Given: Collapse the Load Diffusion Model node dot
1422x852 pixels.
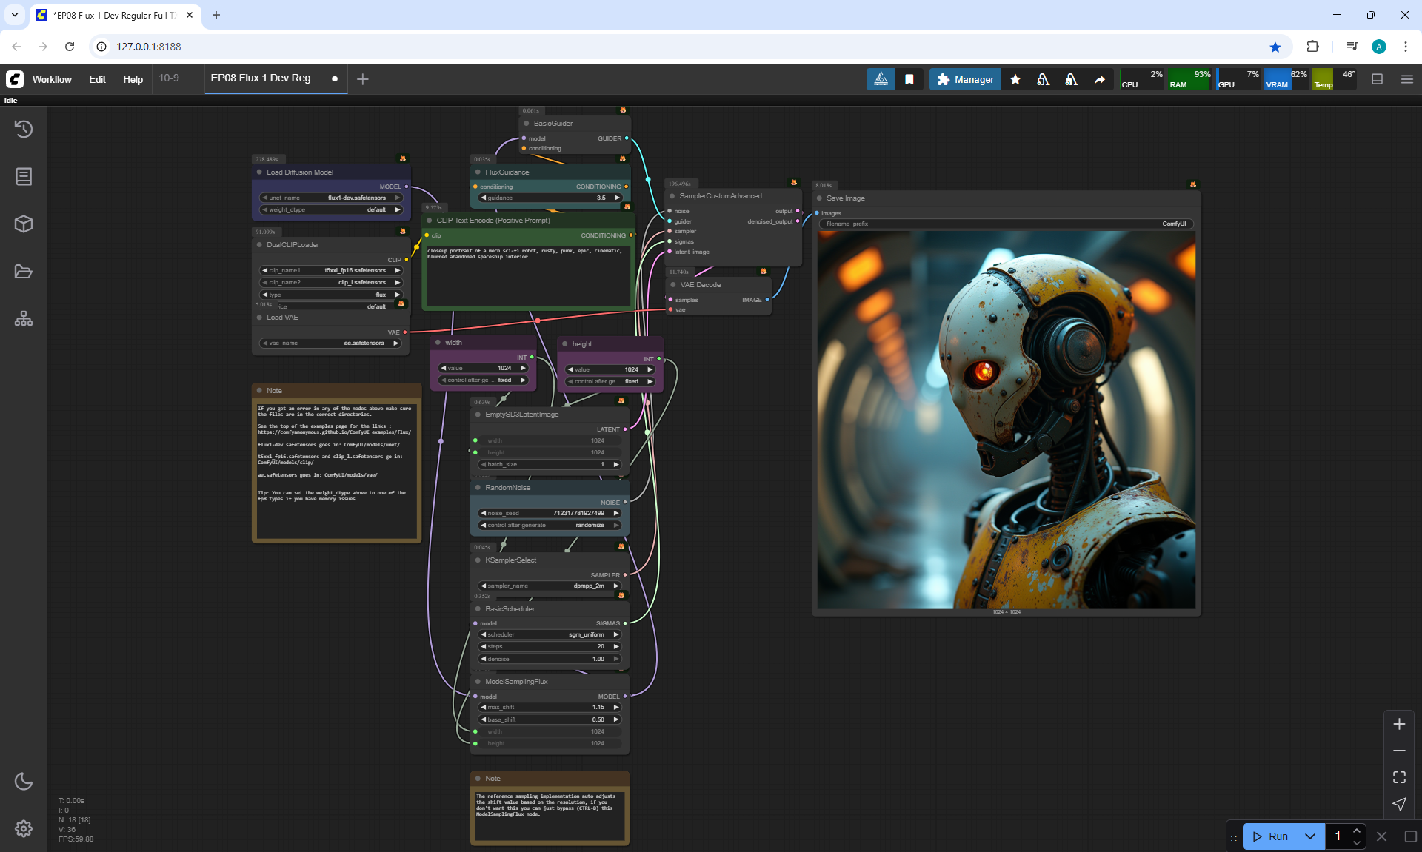Looking at the screenshot, I should (260, 172).
